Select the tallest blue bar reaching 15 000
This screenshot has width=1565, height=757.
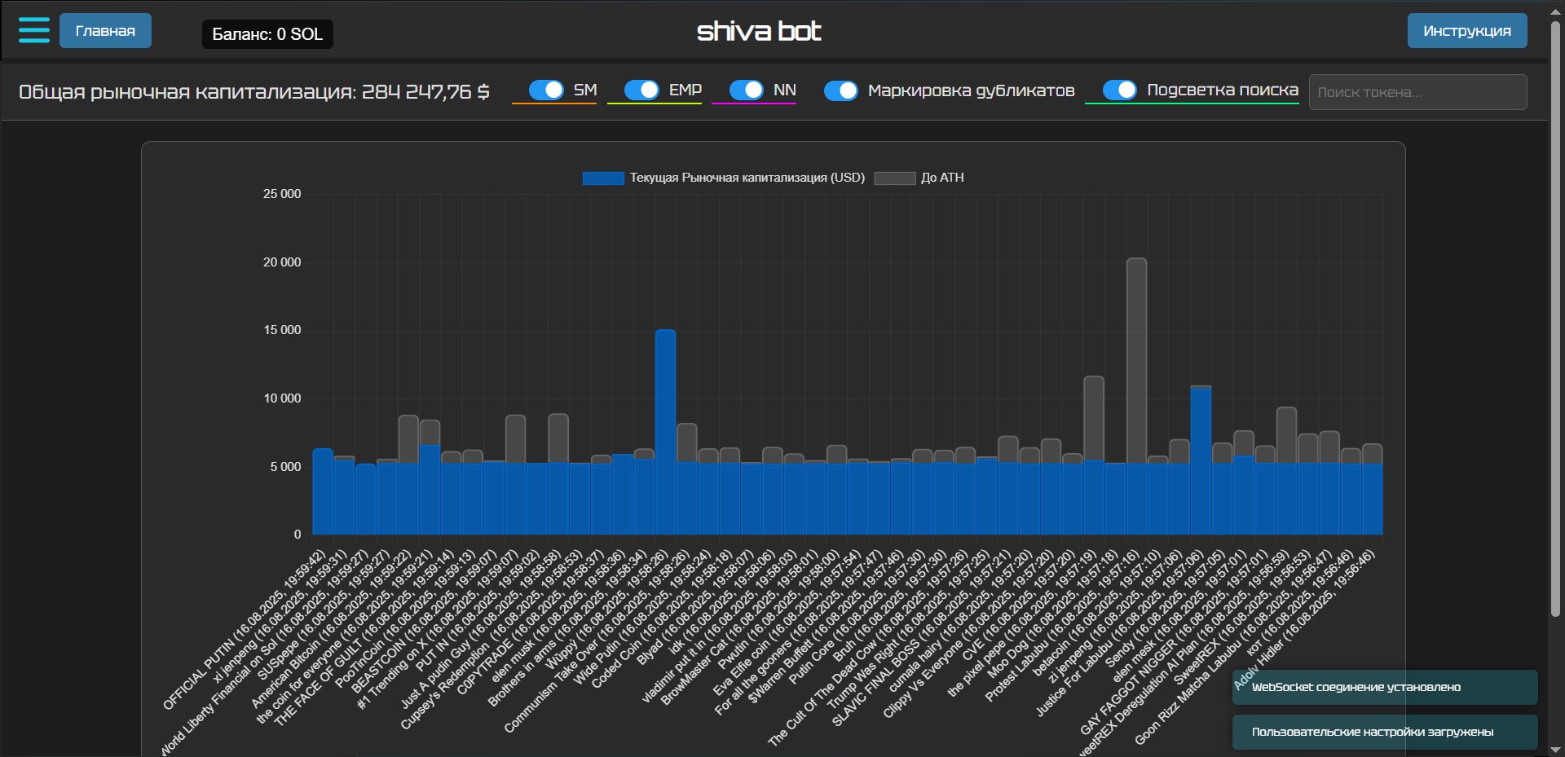[x=665, y=432]
